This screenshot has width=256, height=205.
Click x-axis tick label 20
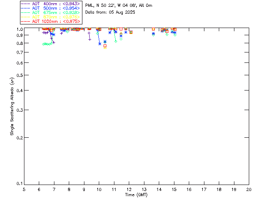pyautogui.click(x=249, y=189)
